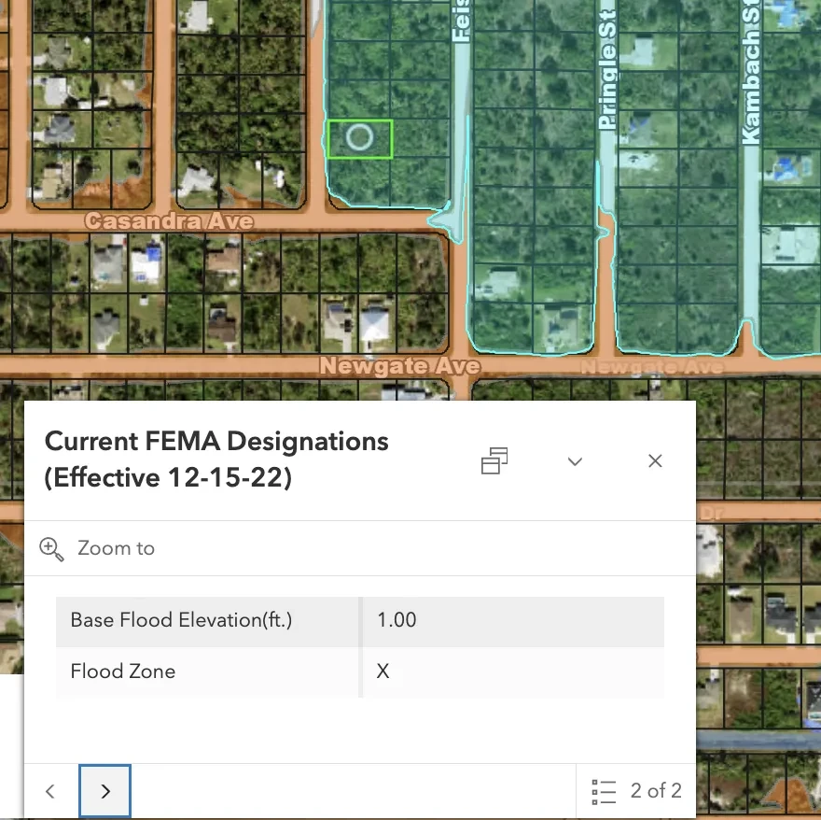Screen dimensions: 821x820
Task: Click the partially visible Feis street label
Action: (461, 21)
